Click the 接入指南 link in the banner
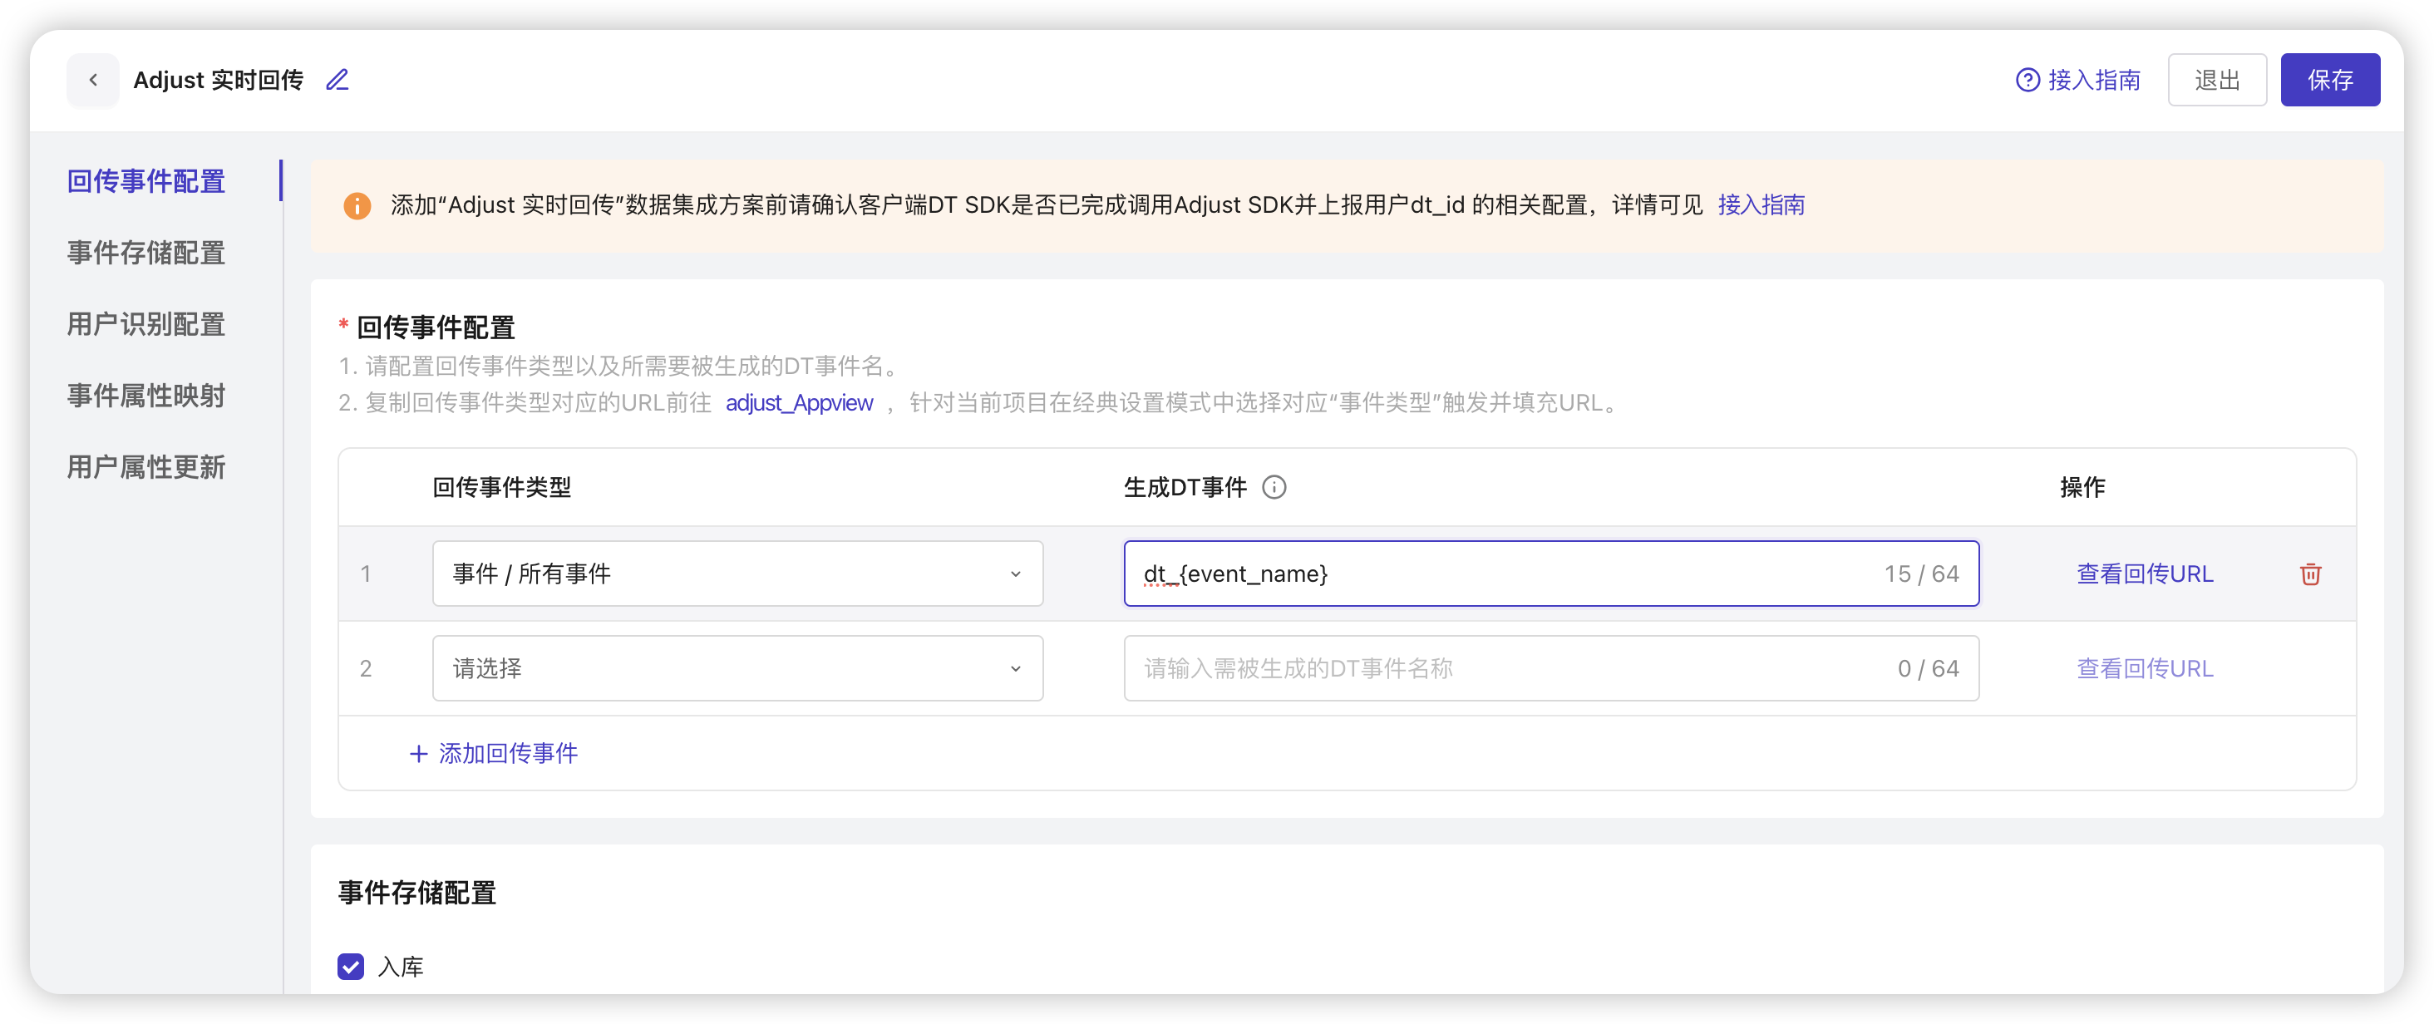Viewport: 2434px width, 1024px height. coord(1761,205)
